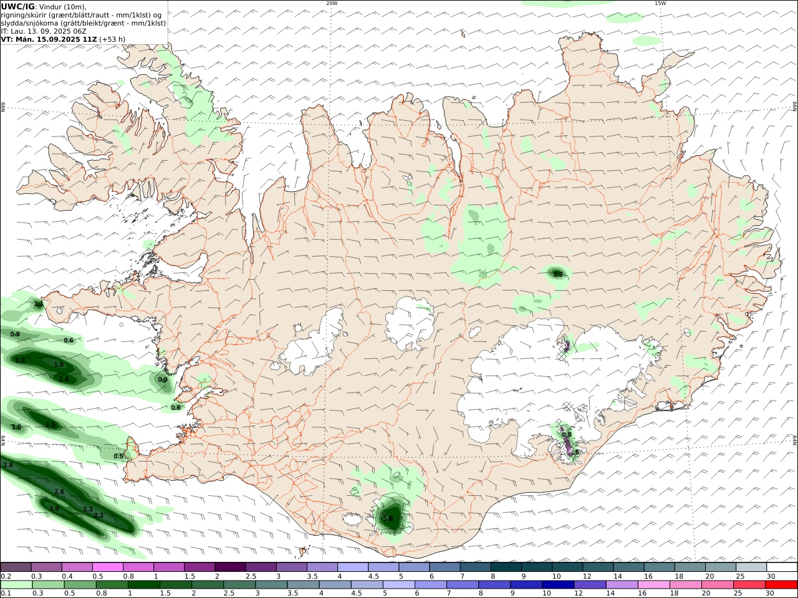Select the upper-row swatch between 12 and 14
This screenshot has height=598, width=798.
tap(598, 567)
